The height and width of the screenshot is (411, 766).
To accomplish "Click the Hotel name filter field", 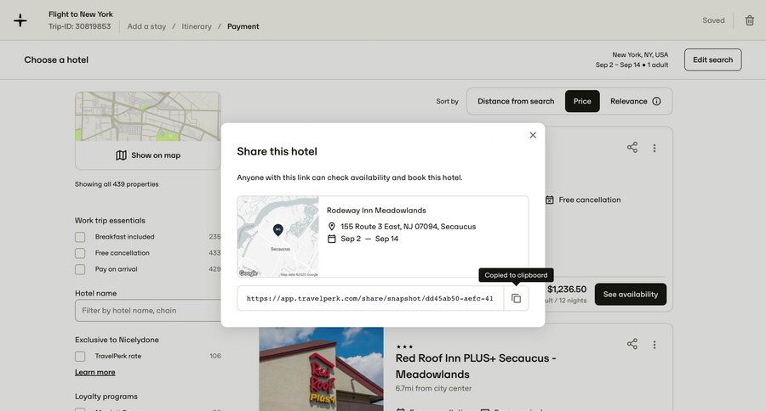I will pyautogui.click(x=146, y=310).
